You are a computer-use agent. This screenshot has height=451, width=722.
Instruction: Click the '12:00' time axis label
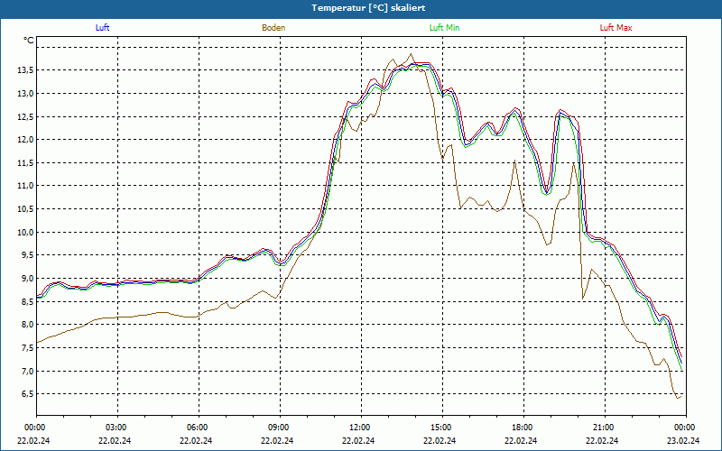click(361, 428)
